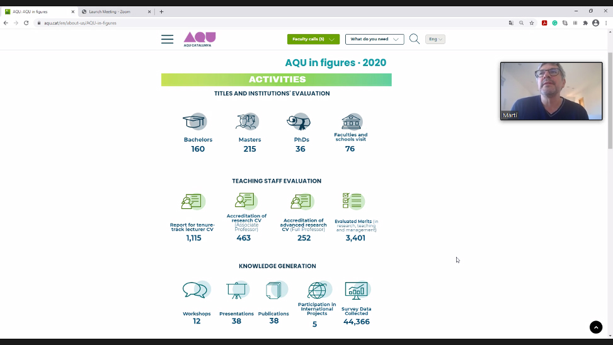The height and width of the screenshot is (345, 613).
Task: Click the Masters value 215
Action: (249, 149)
